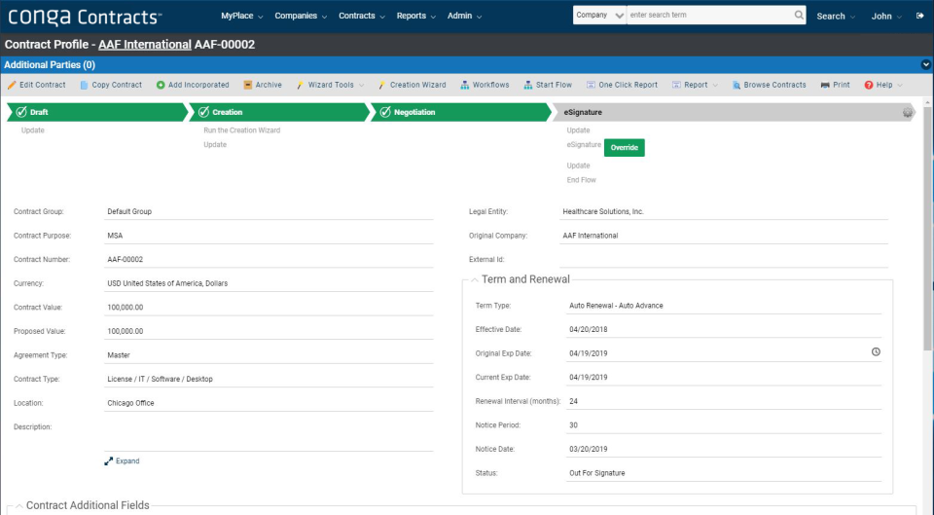
Task: Click the Copy Contract toolbar icon
Action: click(x=84, y=86)
